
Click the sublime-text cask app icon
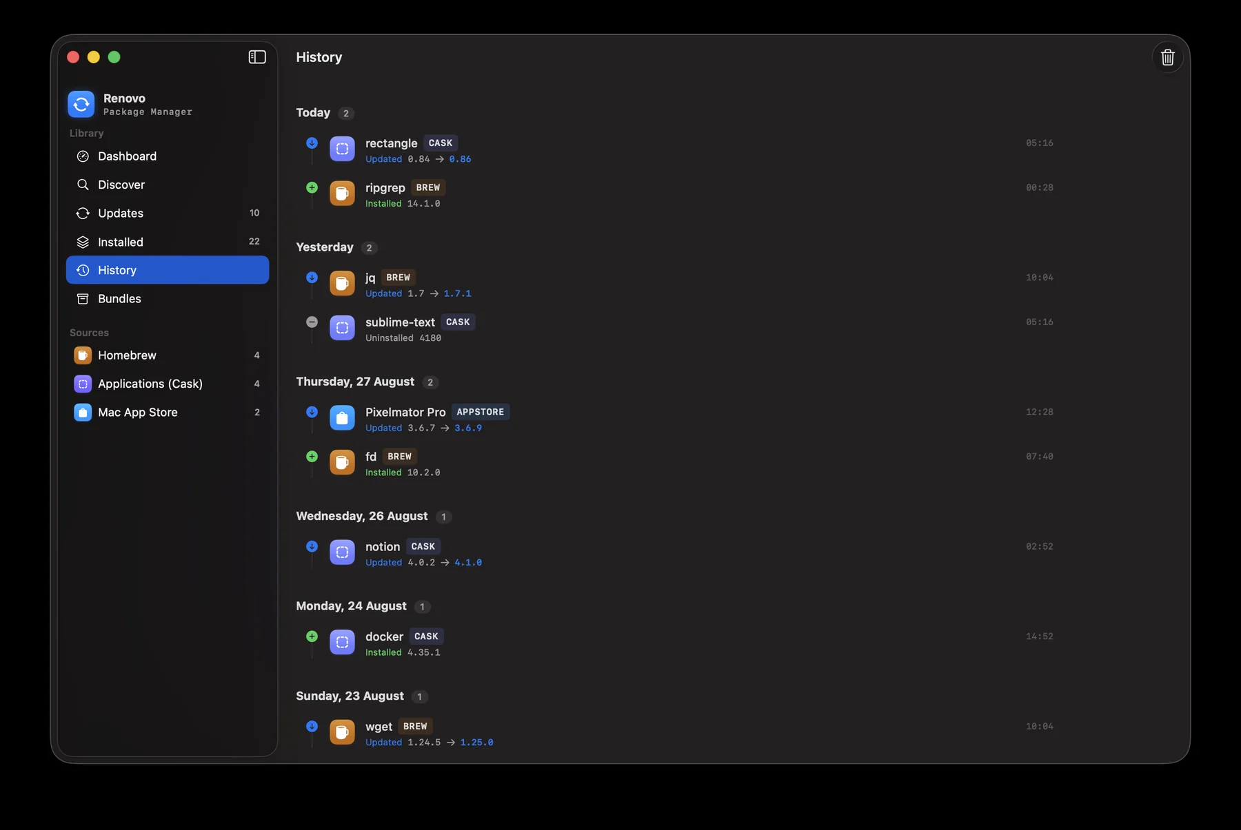tap(342, 328)
